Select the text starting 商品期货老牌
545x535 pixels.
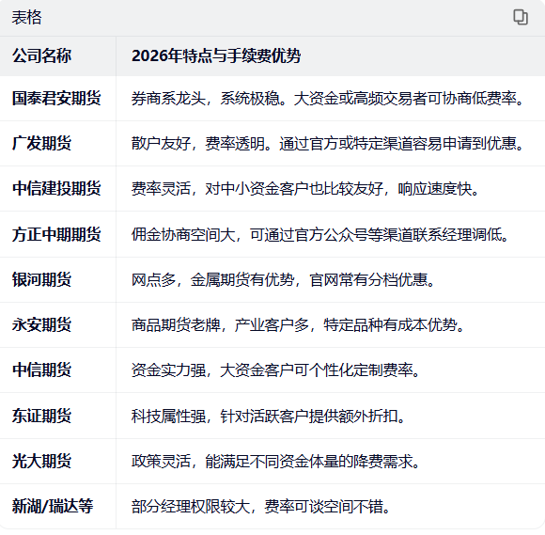click(x=298, y=325)
